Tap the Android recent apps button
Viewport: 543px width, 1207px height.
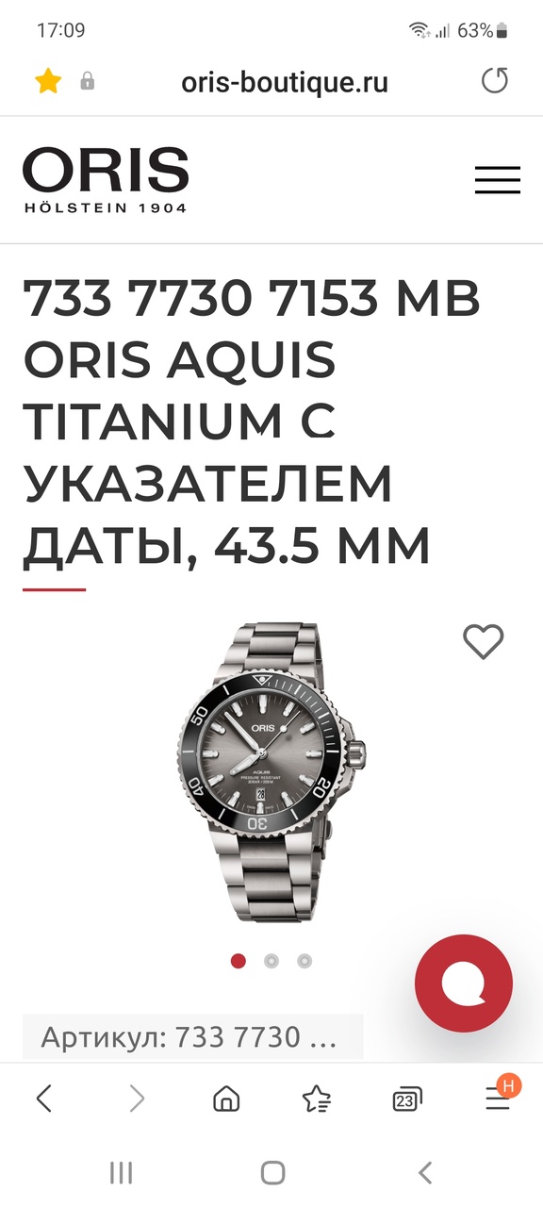click(x=121, y=1172)
